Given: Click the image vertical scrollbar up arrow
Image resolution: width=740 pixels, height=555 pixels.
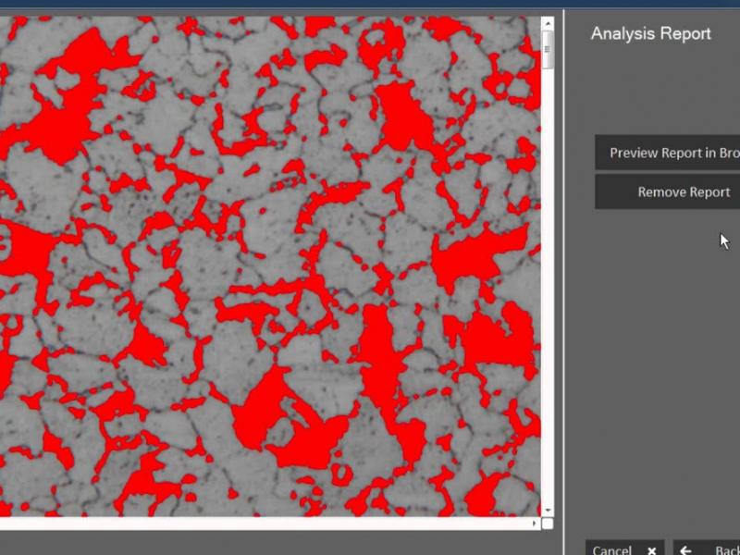Looking at the screenshot, I should point(548,22).
